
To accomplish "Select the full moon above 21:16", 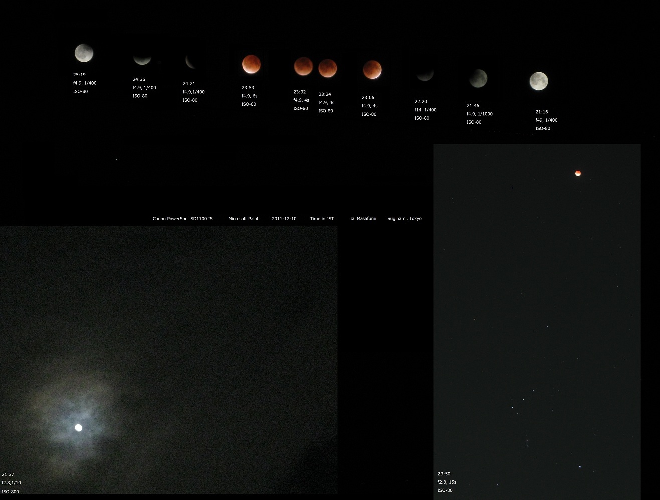I will 539,81.
